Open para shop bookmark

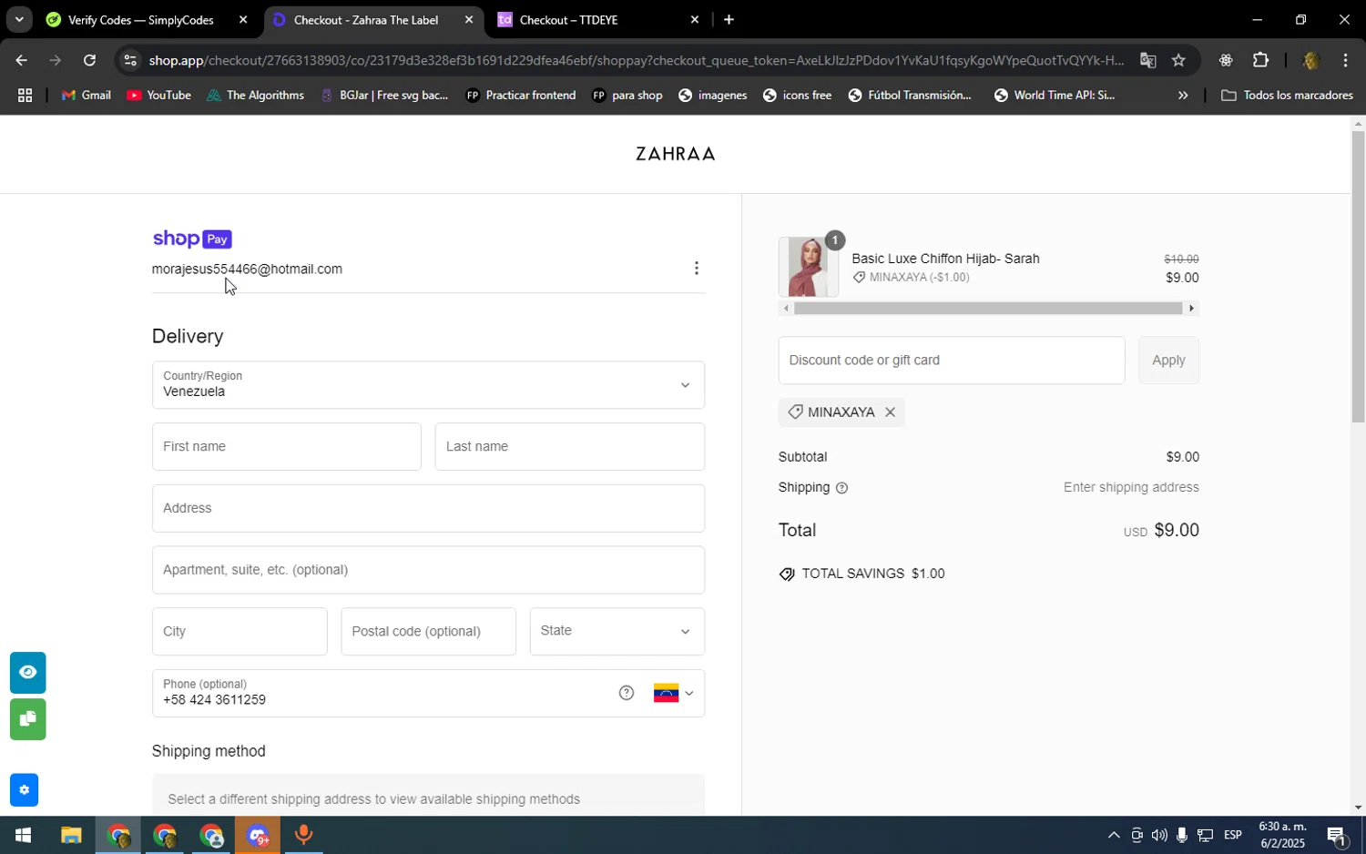click(627, 96)
